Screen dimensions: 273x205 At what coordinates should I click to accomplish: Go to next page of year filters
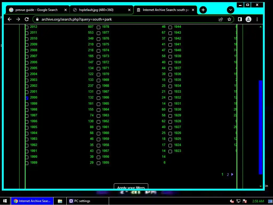(x=232, y=174)
